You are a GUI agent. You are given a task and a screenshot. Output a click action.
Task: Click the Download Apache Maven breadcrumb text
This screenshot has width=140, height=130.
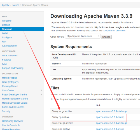[35, 5]
